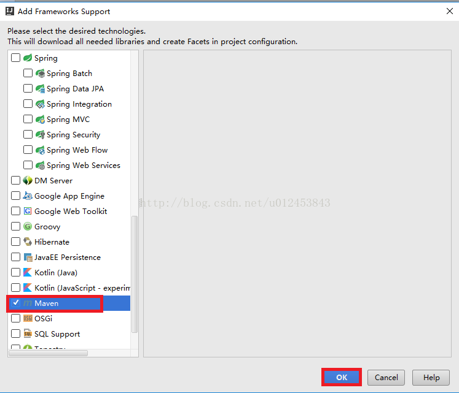Select the DM Server label

coord(53,181)
